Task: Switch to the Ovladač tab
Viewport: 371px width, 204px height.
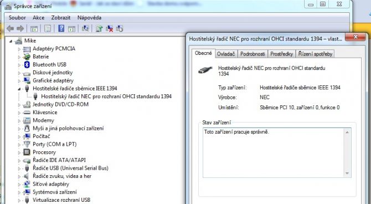Action: point(226,54)
